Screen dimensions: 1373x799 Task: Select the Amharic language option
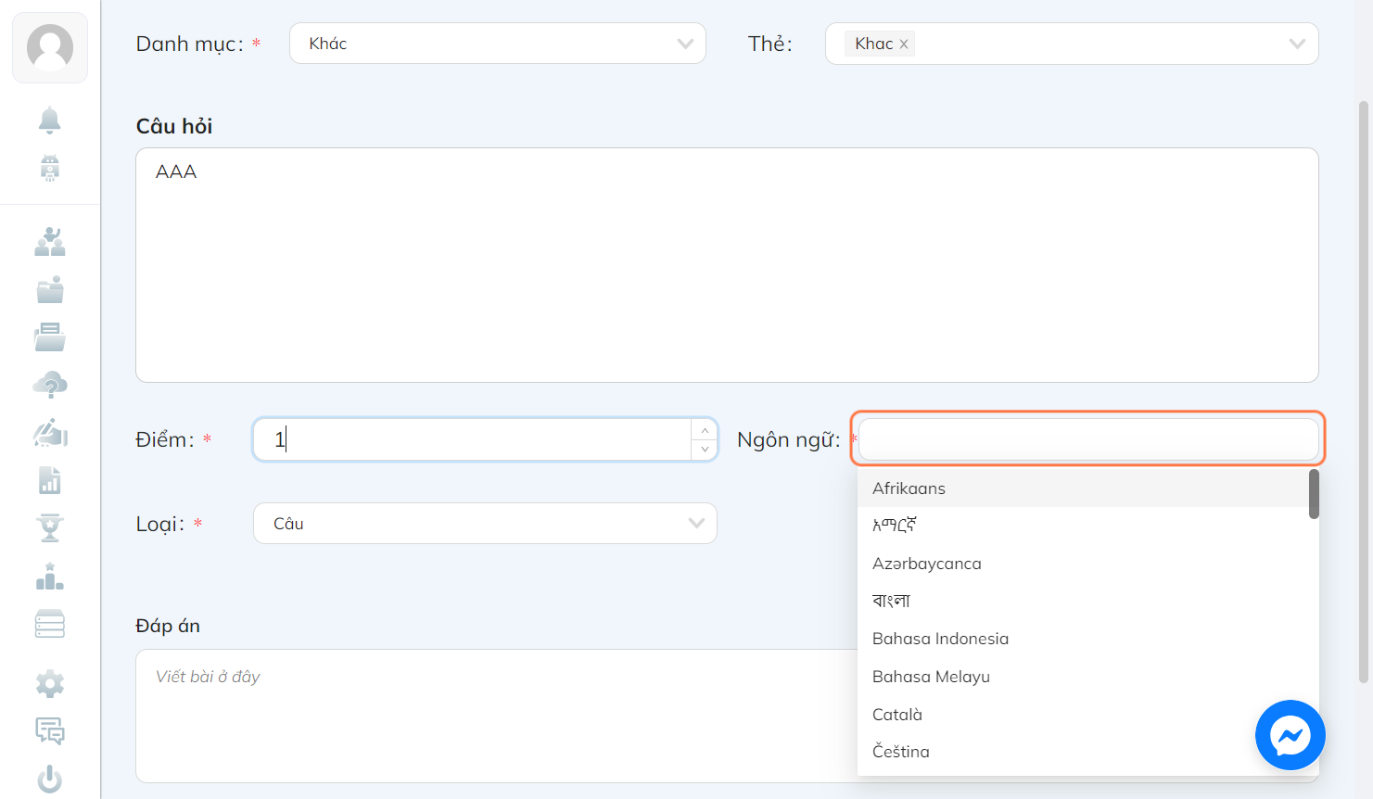pos(1083,526)
